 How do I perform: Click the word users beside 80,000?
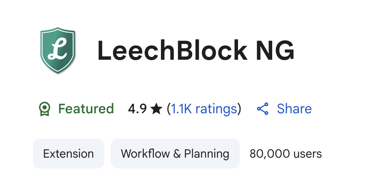coord(307,154)
